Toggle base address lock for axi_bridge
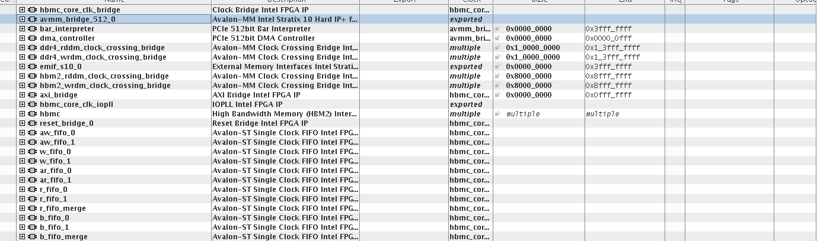The width and height of the screenshot is (817, 241). tap(498, 95)
